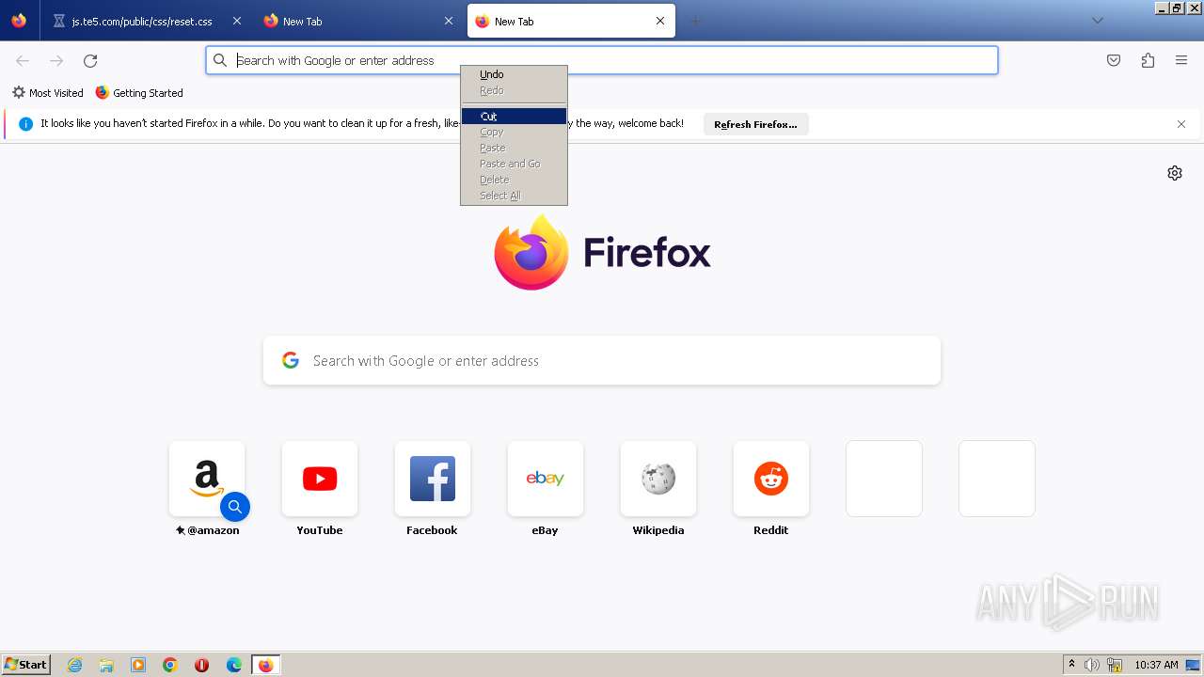Close the active New Tab

click(x=660, y=21)
